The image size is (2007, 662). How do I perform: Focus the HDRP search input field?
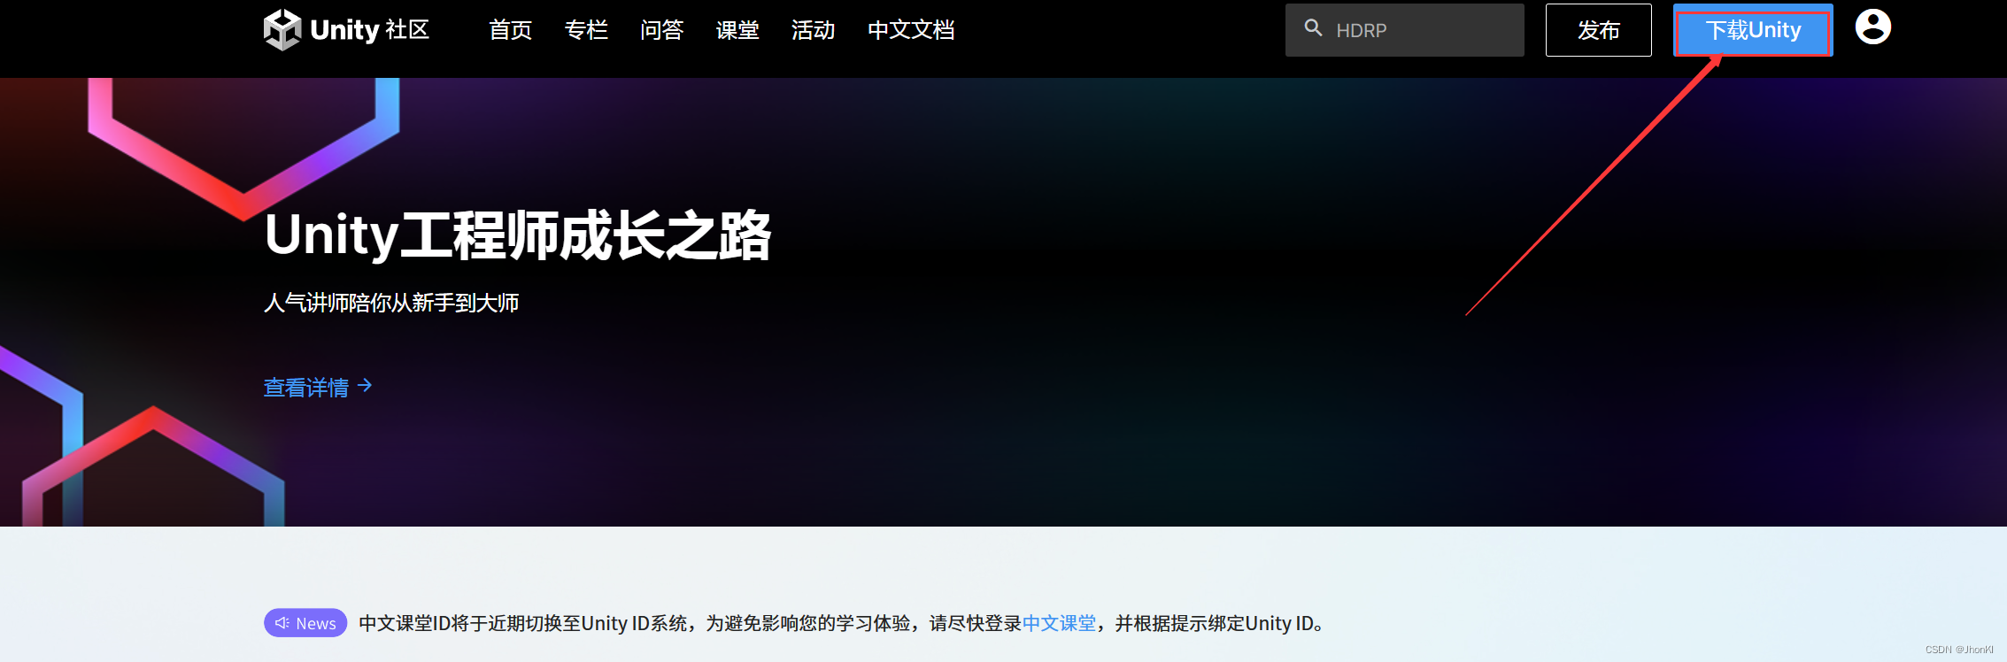tap(1405, 30)
